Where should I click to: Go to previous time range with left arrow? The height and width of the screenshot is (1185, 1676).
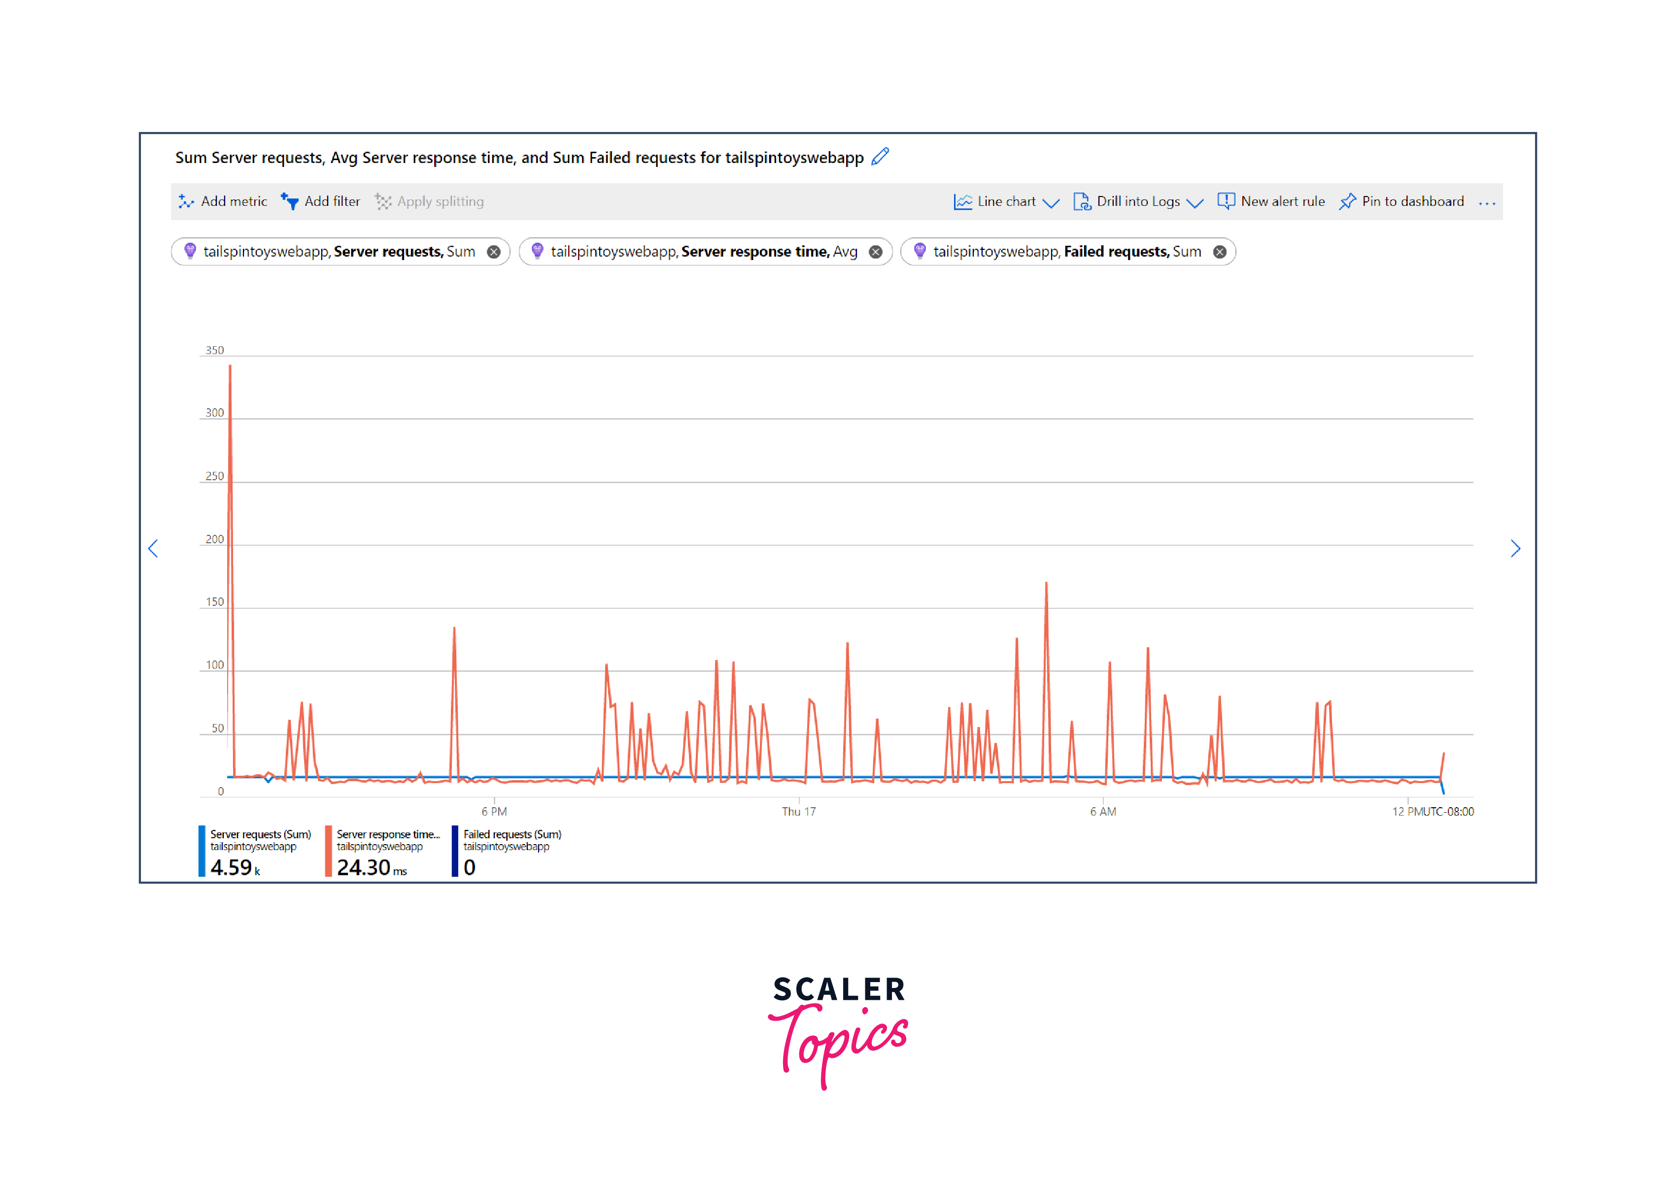coord(153,549)
